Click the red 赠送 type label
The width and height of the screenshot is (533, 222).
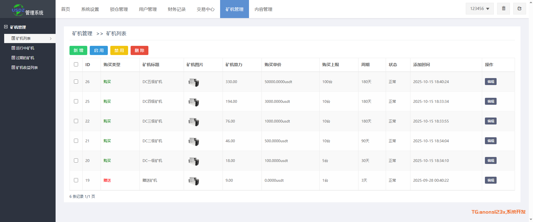click(107, 180)
